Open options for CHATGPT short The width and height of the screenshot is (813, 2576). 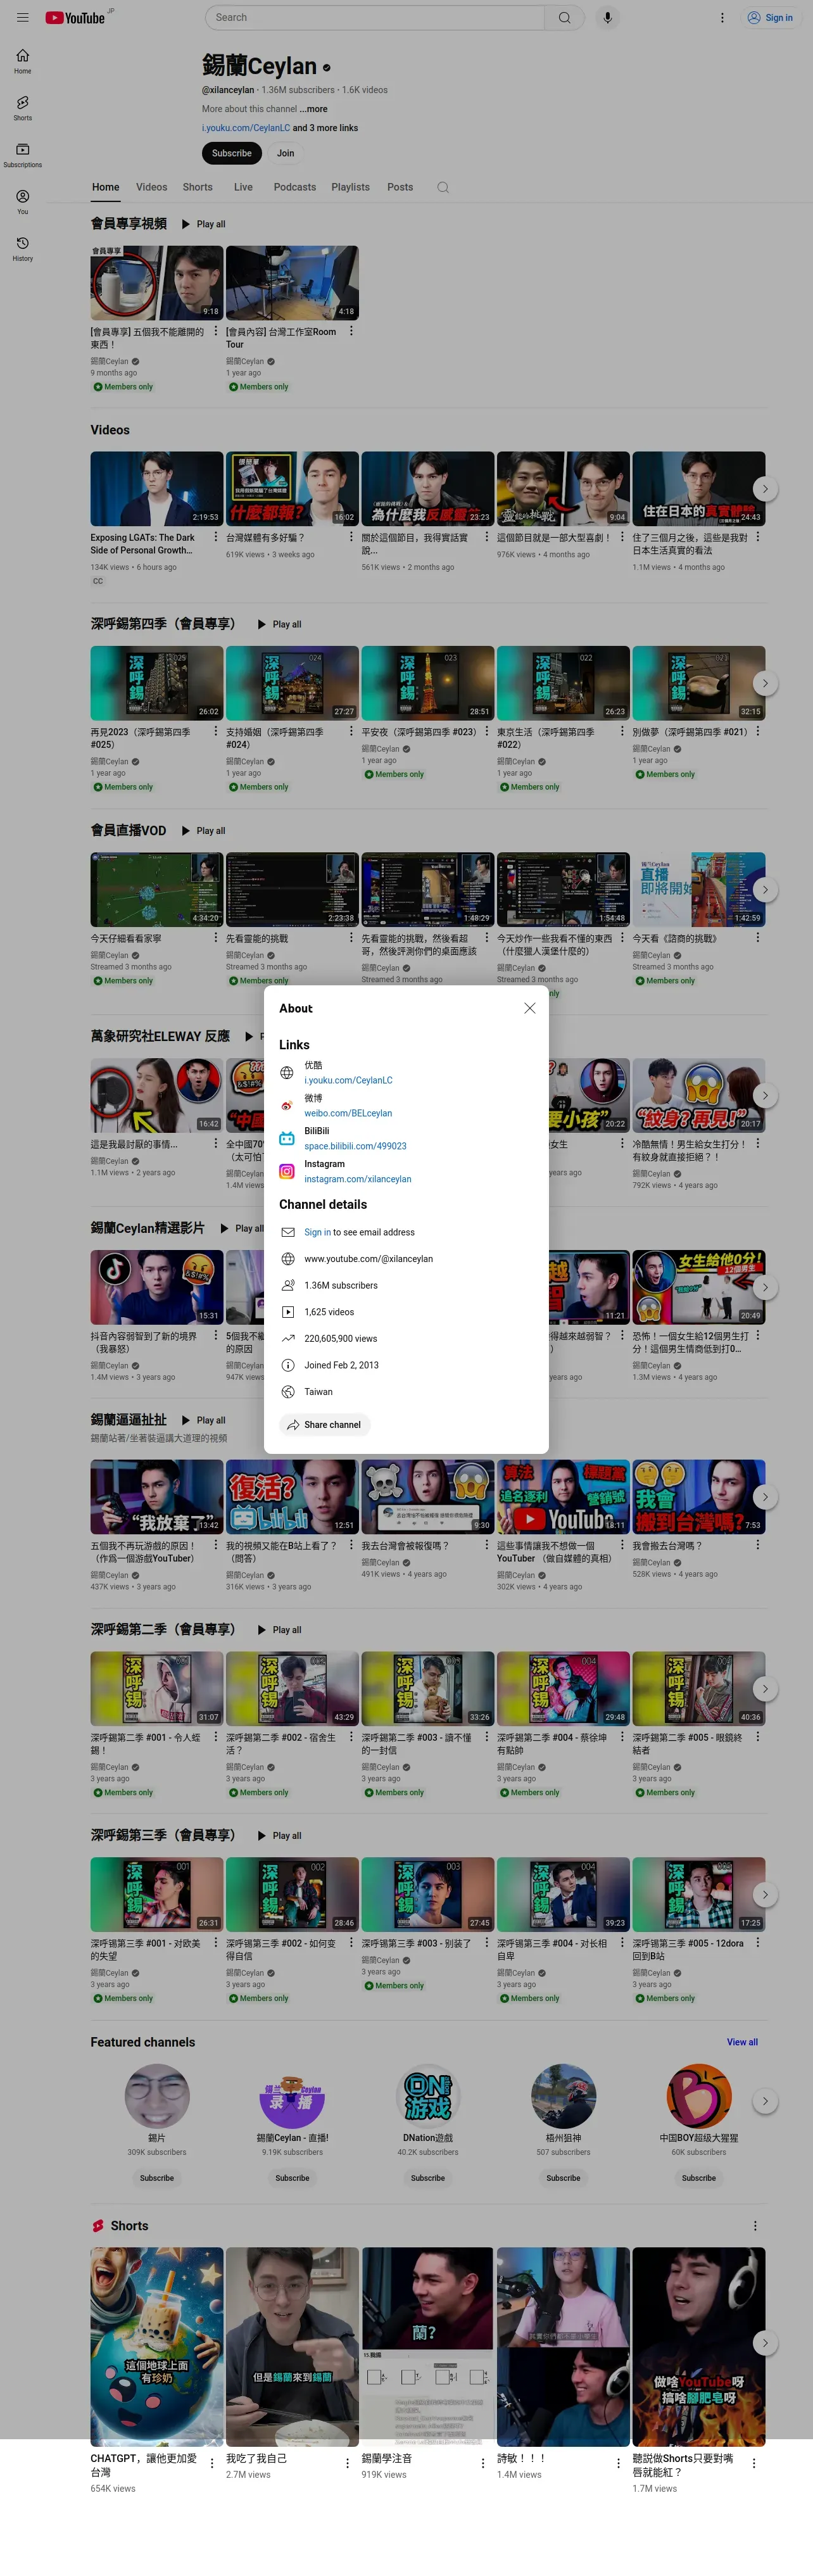pos(211,2463)
